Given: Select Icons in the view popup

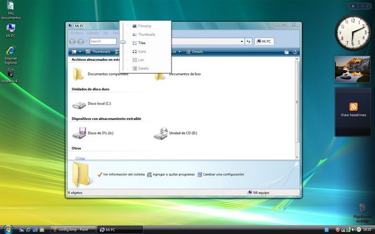Looking at the screenshot, I should (139, 51).
